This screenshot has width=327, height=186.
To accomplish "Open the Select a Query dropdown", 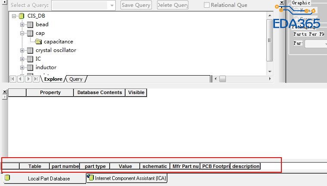I will (x=112, y=6).
